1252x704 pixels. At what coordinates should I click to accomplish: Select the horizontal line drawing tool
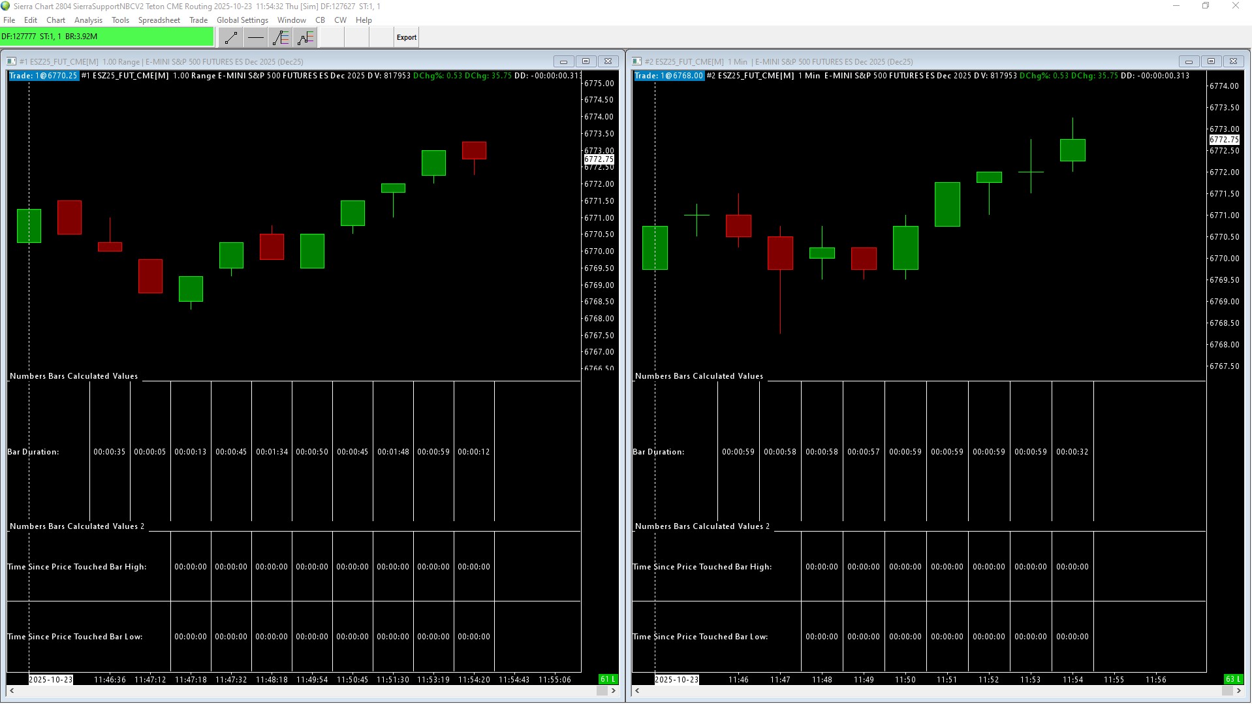click(255, 37)
